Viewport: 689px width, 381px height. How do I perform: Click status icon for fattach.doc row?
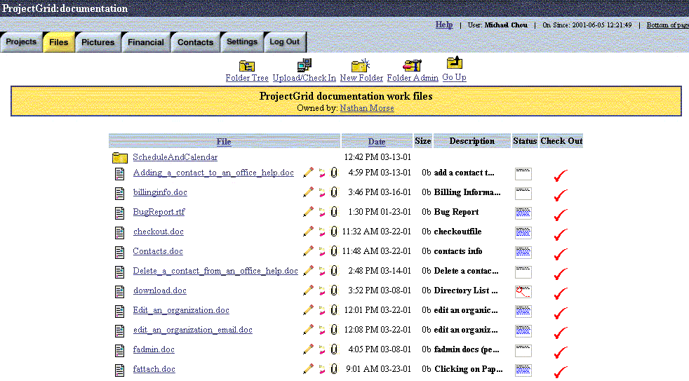pyautogui.click(x=523, y=370)
